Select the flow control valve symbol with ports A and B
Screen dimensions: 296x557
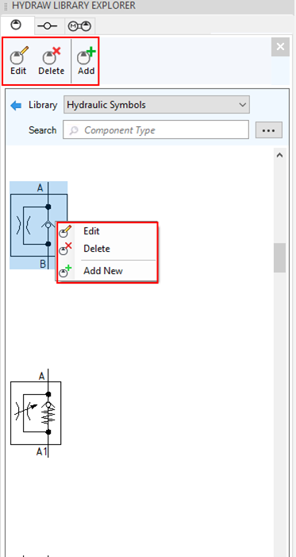point(38,225)
